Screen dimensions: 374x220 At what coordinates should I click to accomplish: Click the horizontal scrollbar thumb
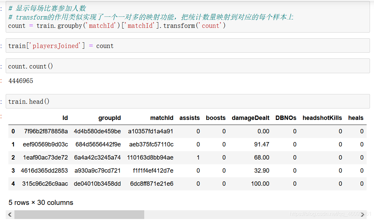(79, 215)
